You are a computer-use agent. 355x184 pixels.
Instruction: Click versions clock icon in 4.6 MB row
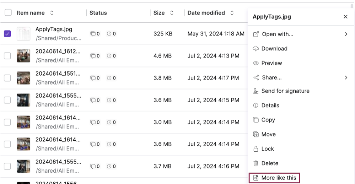(x=109, y=56)
